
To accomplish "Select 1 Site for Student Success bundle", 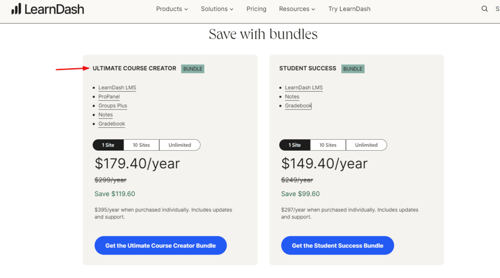I will coord(295,145).
